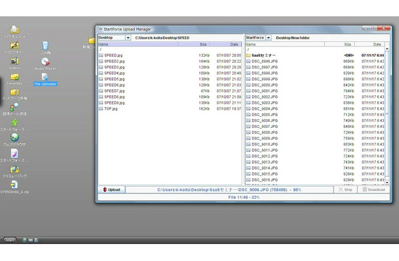Click the right pane vertical scrollbar track

coord(387,114)
